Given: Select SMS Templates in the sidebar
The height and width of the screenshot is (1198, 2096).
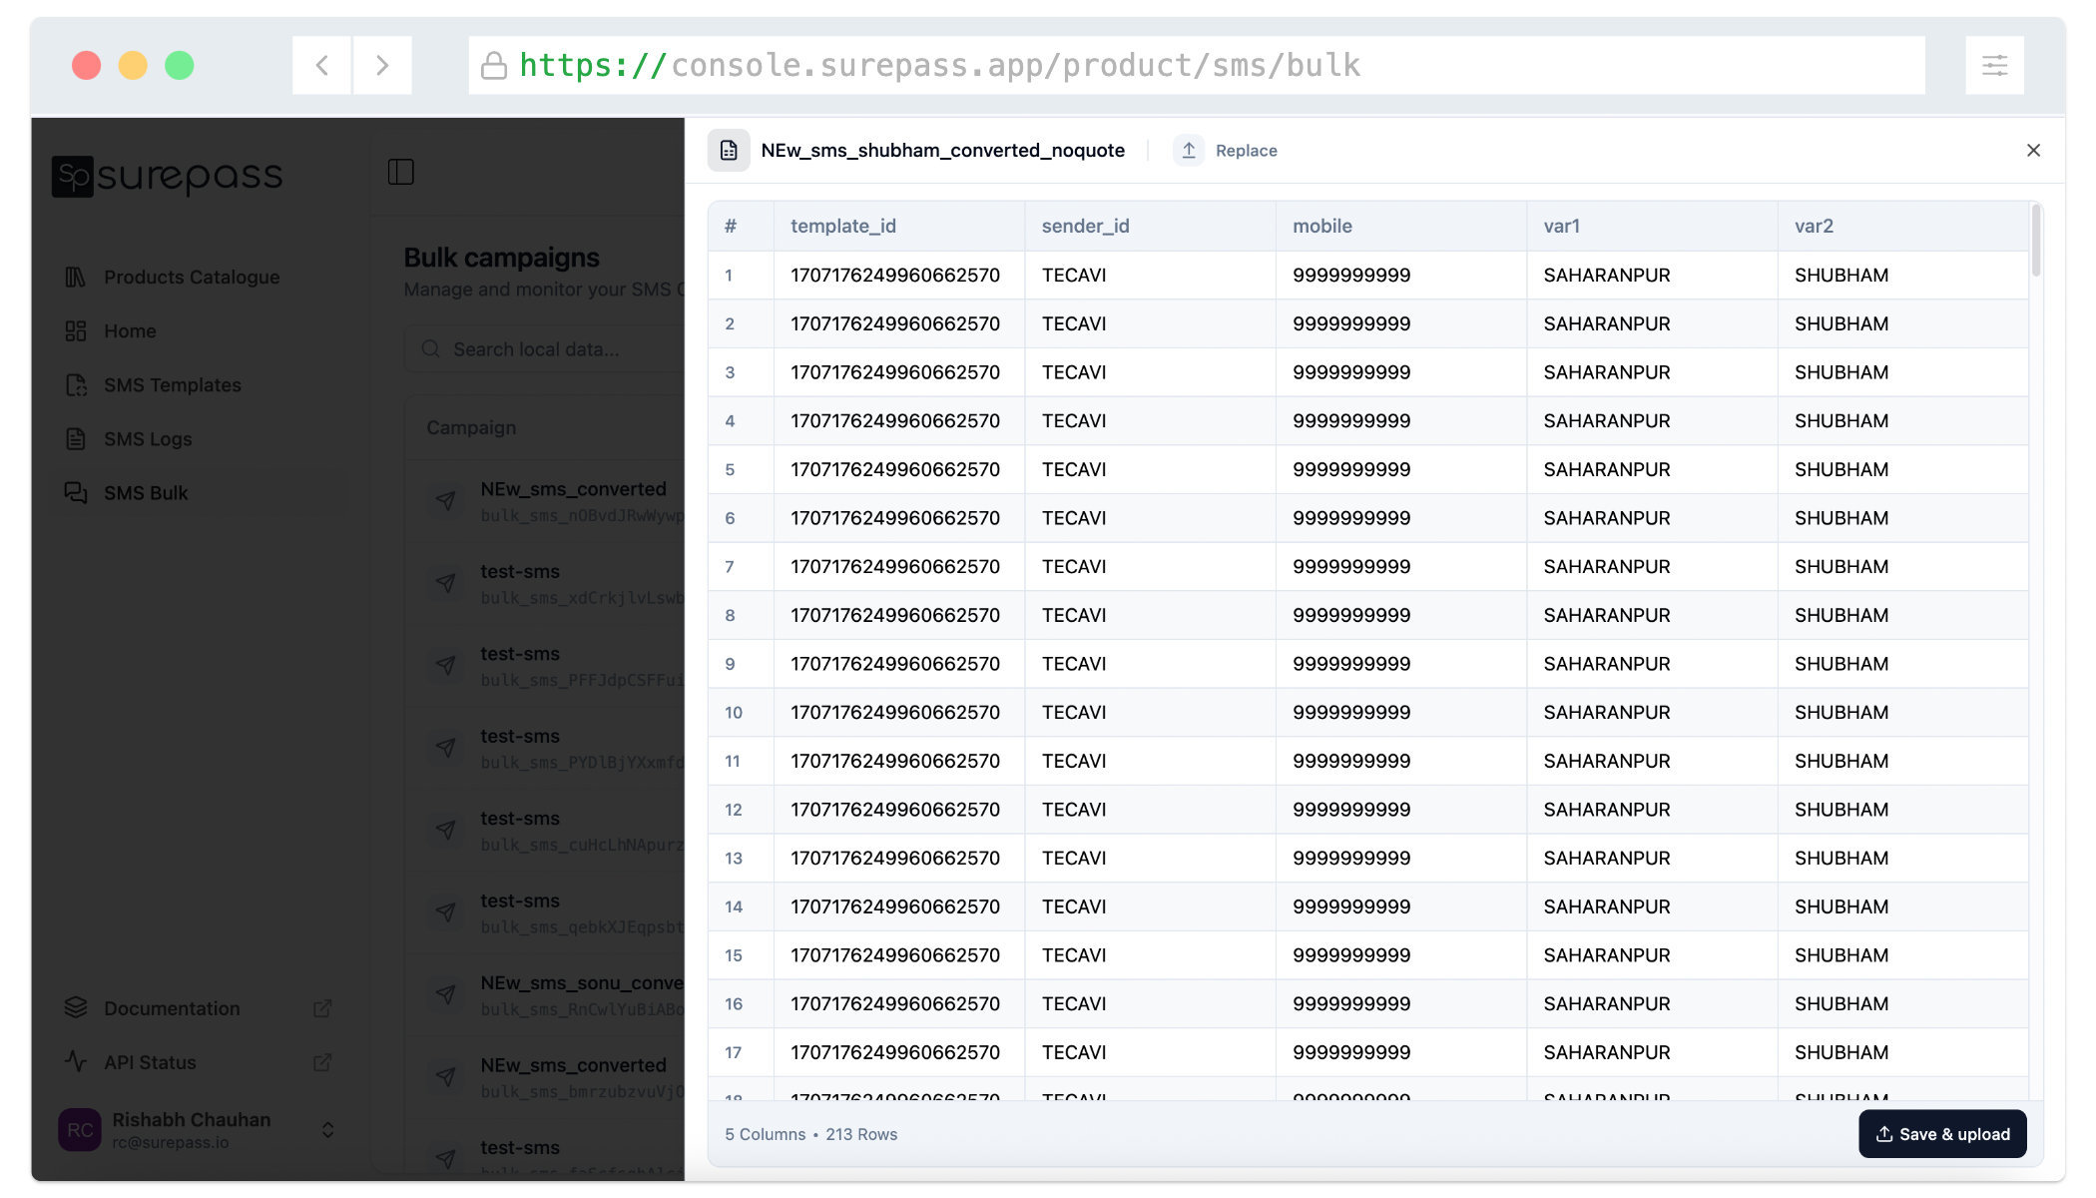Looking at the screenshot, I should pyautogui.click(x=172, y=384).
